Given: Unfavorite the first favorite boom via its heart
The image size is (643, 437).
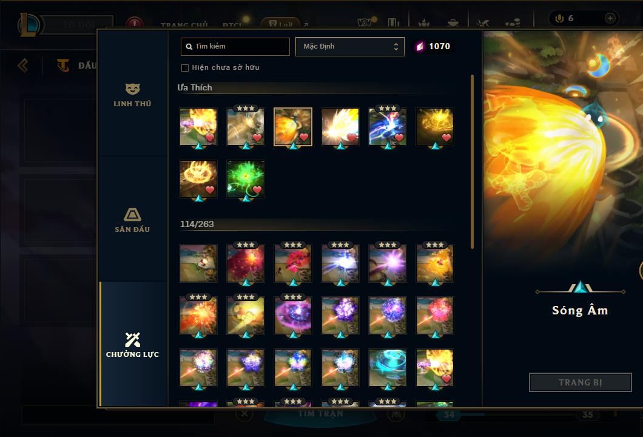Looking at the screenshot, I should [x=210, y=138].
